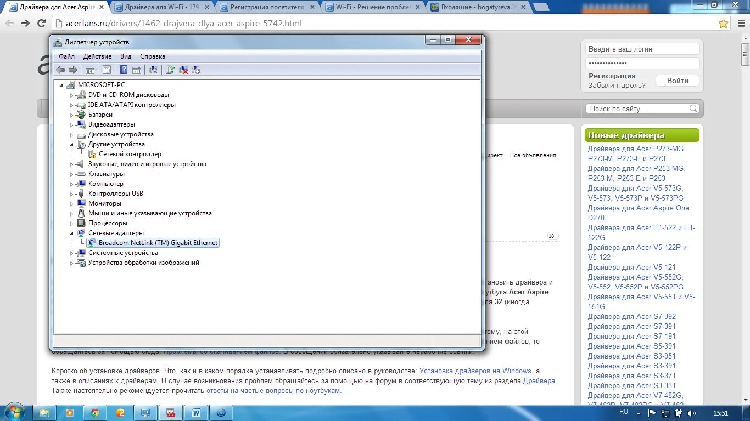Toggle the action pane toolbar icon
750x421 pixels.
click(x=137, y=70)
